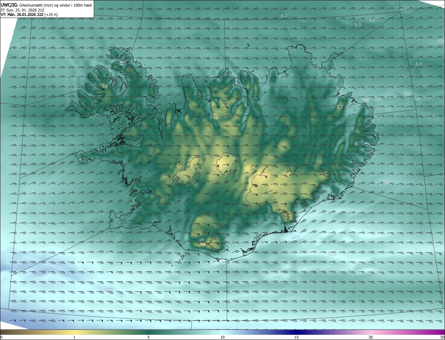Image resolution: width=445 pixels, height=340 pixels.
Task: Select the 7.8 value at the right edge
Action: (440, 41)
